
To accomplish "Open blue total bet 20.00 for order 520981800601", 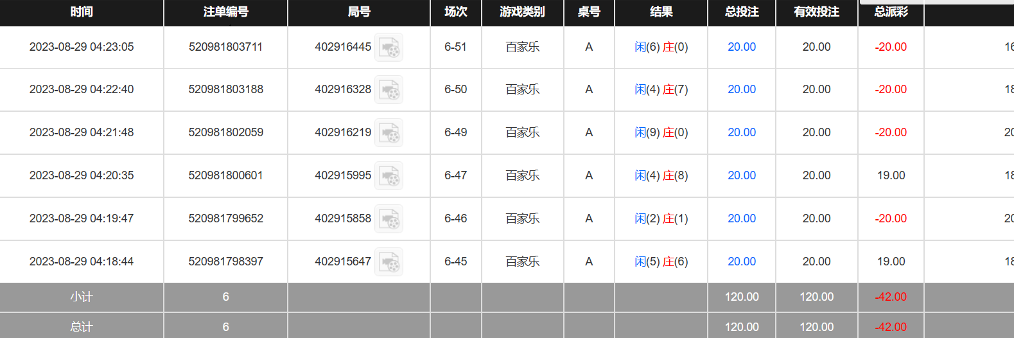I will click(x=742, y=175).
